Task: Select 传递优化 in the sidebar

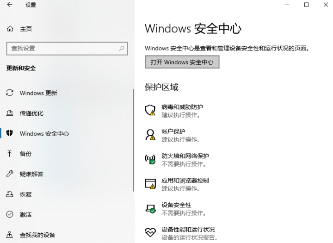Action: pos(31,113)
